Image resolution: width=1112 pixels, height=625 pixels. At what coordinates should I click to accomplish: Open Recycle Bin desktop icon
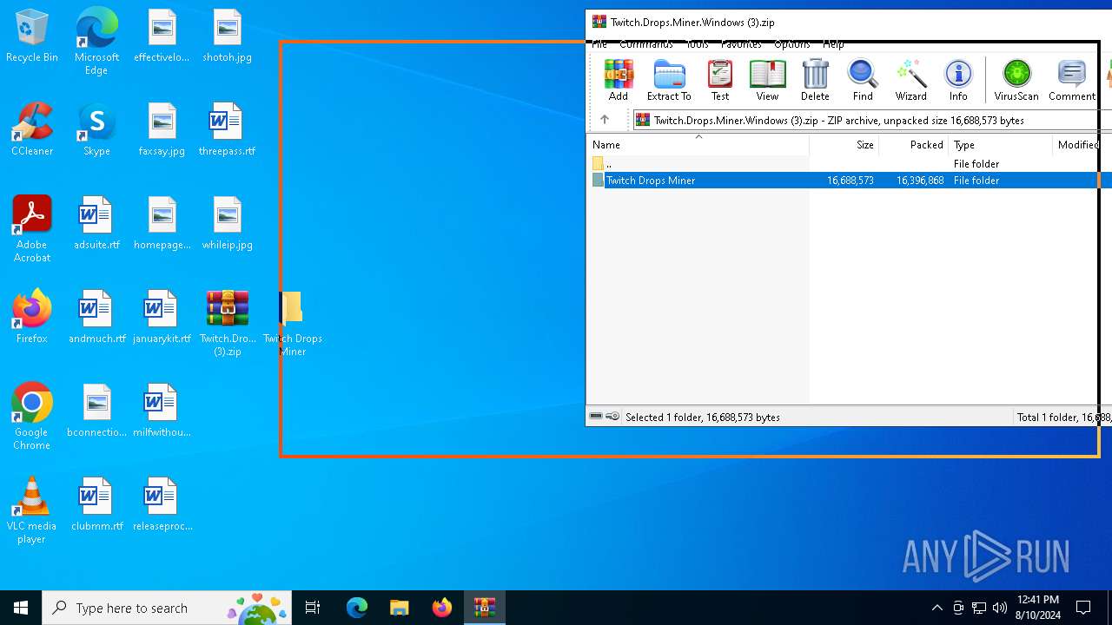32,36
